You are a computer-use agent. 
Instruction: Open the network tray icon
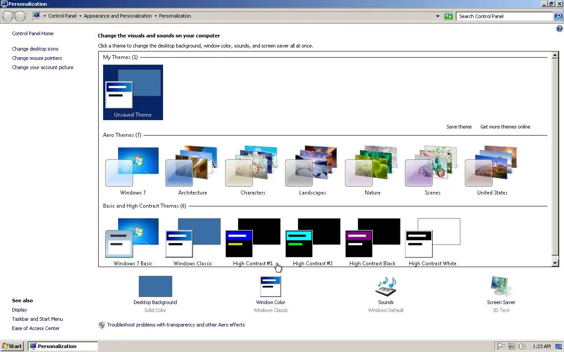point(512,346)
